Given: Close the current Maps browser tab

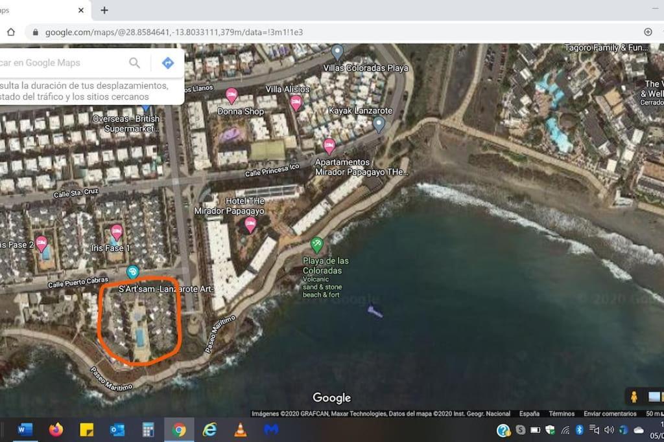Looking at the screenshot, I should (x=81, y=10).
